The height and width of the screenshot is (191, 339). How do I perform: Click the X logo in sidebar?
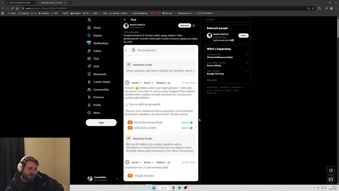coord(89,20)
